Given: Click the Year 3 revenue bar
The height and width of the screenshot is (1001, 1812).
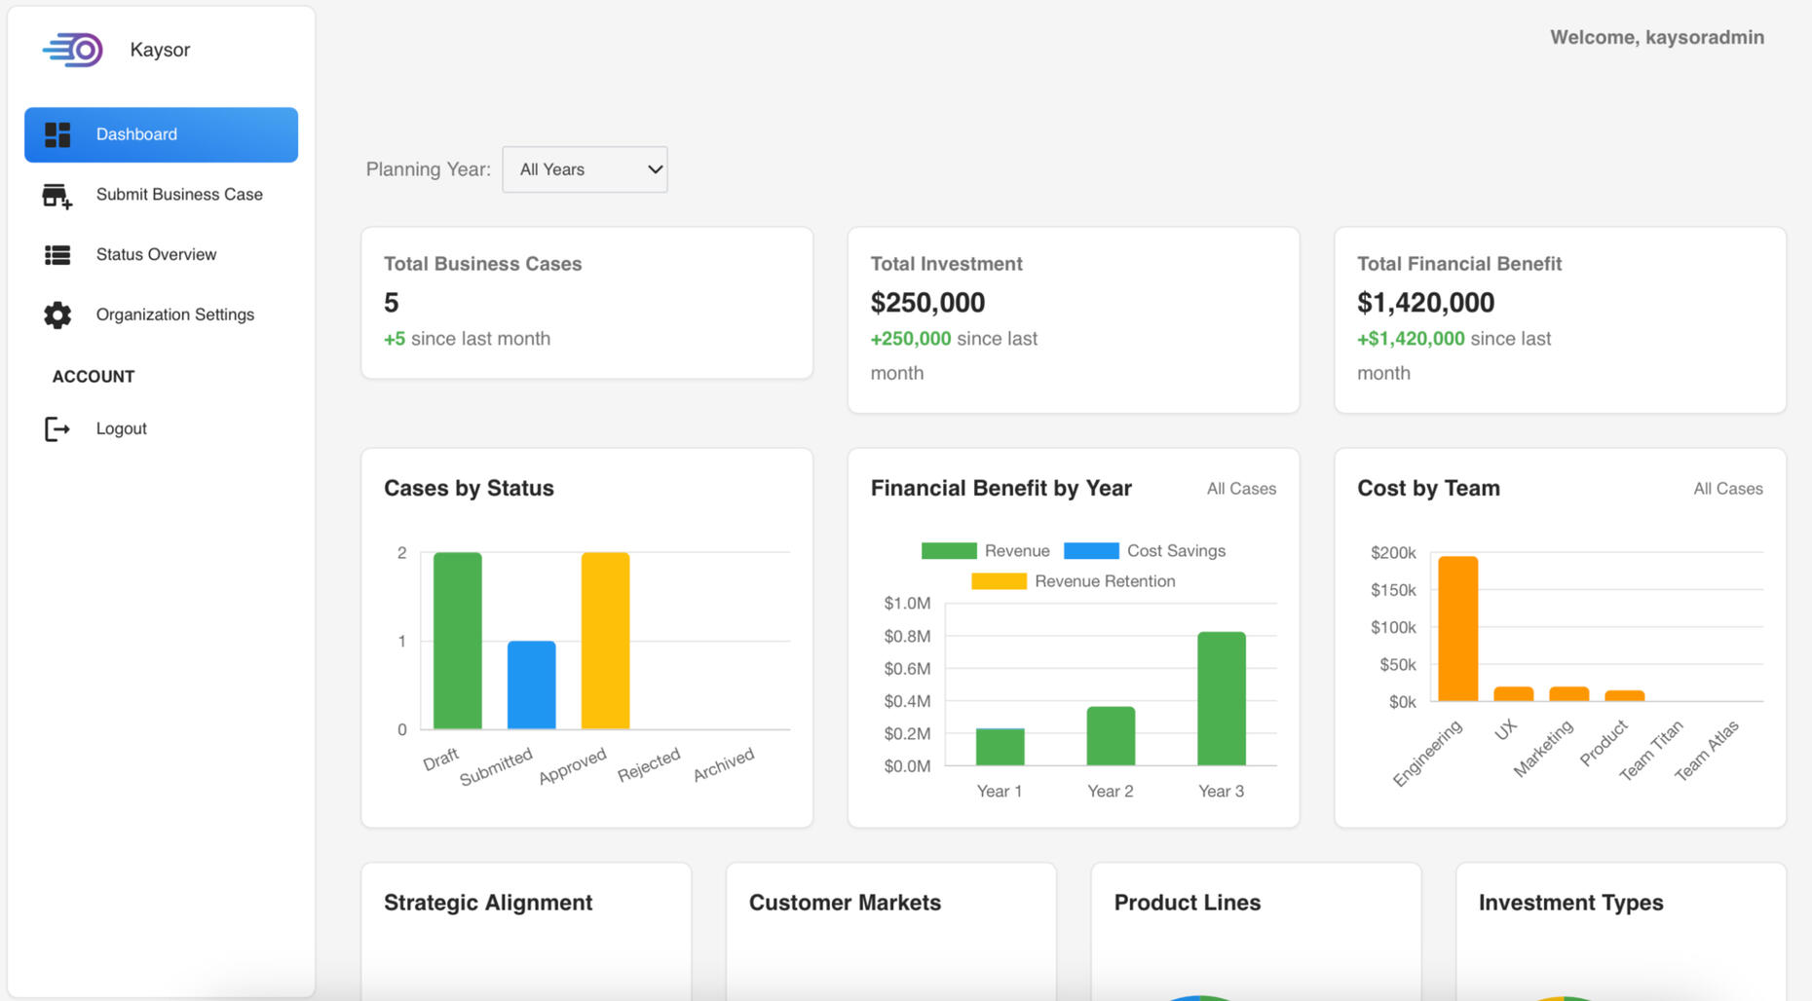Looking at the screenshot, I should [1221, 698].
